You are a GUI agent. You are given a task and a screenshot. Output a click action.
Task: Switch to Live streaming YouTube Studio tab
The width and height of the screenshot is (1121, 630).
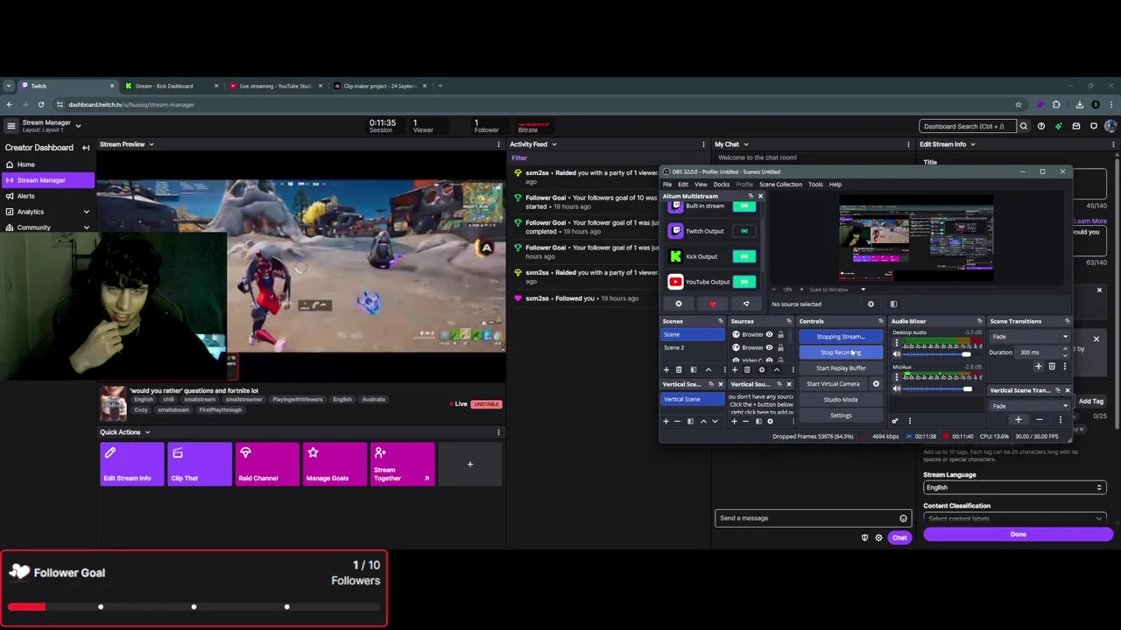point(275,86)
